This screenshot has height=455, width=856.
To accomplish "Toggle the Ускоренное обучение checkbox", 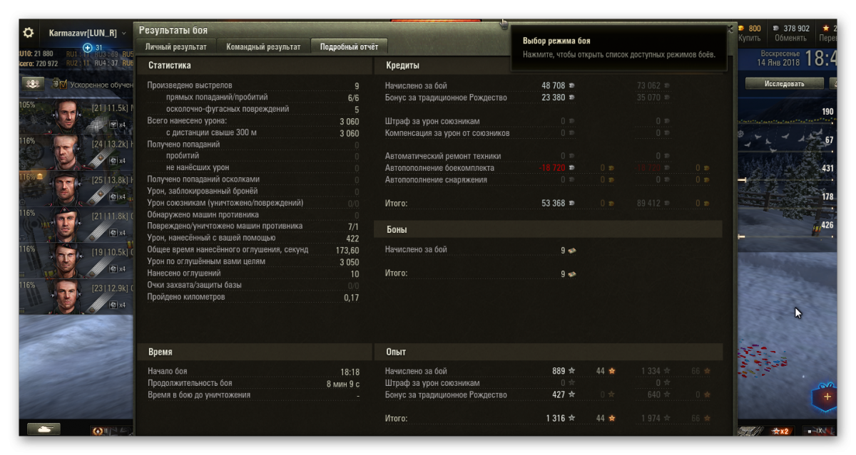I will tap(63, 84).
